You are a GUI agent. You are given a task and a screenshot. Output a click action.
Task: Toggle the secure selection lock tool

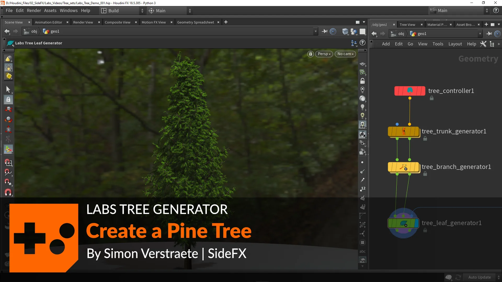8,99
